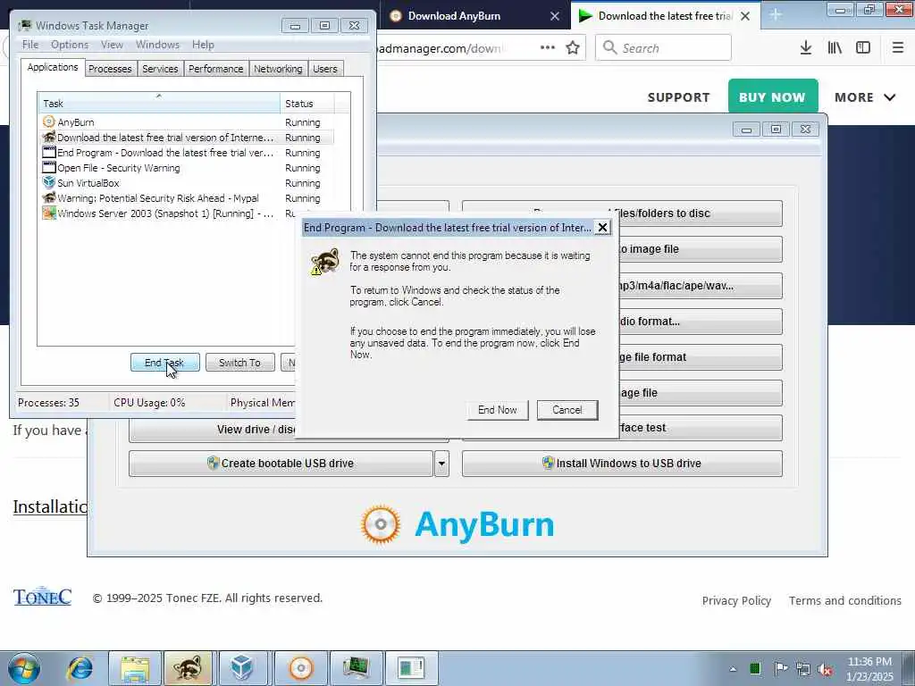Show hidden system tray icons arrow
Image resolution: width=915 pixels, height=686 pixels.
(733, 669)
